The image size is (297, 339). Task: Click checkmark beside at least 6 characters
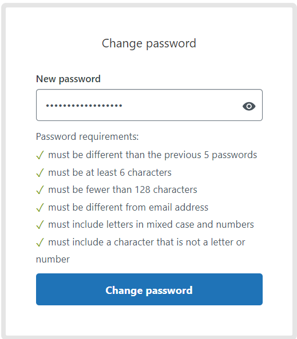tap(40, 172)
